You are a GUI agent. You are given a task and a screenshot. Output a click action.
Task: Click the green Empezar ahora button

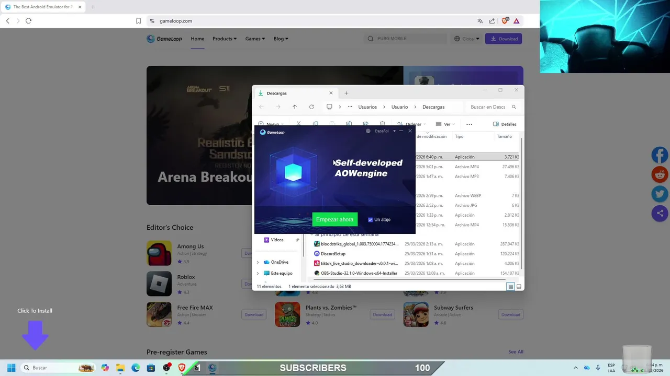click(334, 219)
